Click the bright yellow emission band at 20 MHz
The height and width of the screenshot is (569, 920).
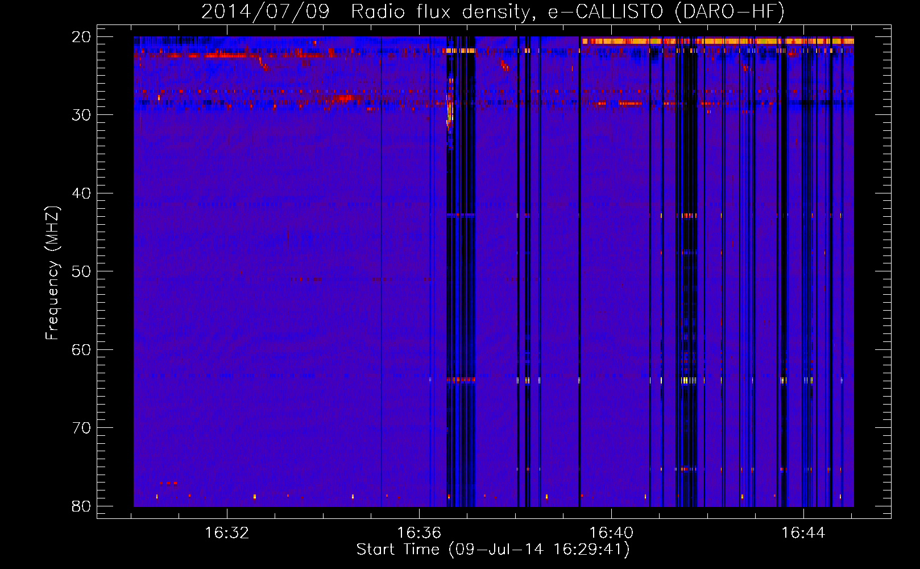(718, 41)
